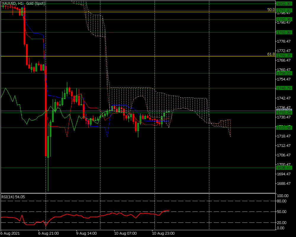Click the RSI(14) 54.05 indicator label

click(13, 197)
